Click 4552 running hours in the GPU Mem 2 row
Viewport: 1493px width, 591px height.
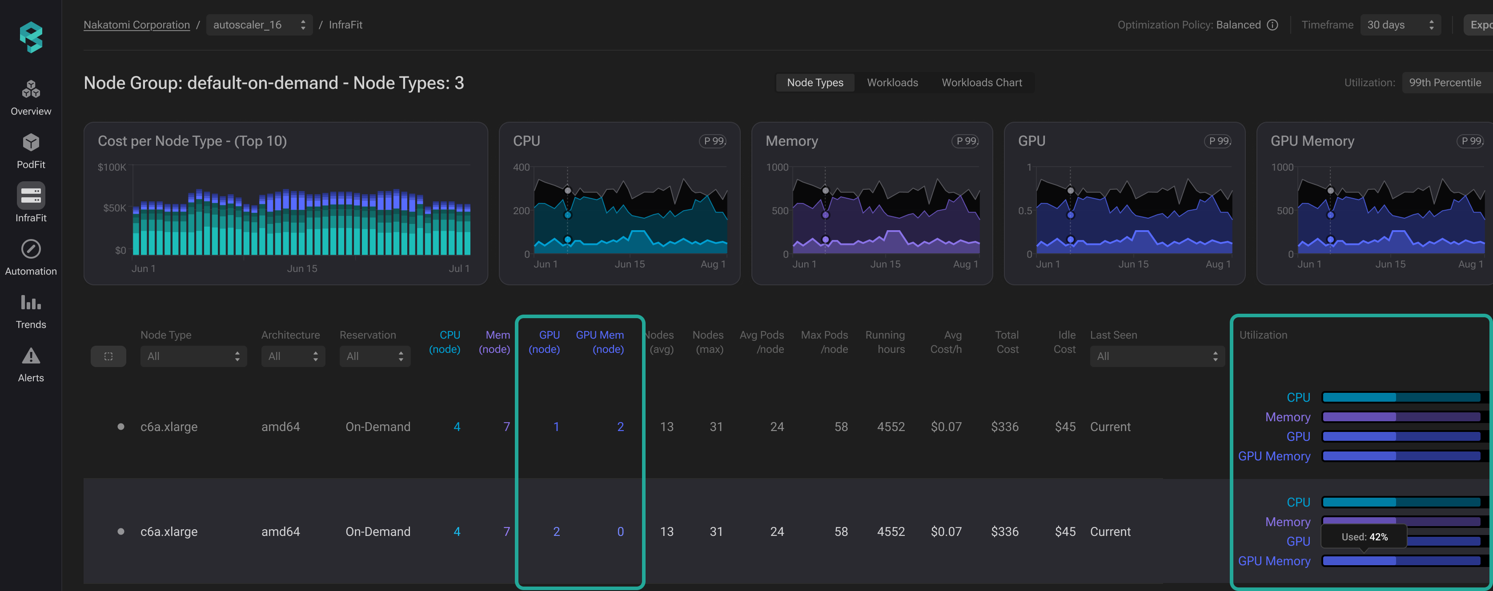891,427
